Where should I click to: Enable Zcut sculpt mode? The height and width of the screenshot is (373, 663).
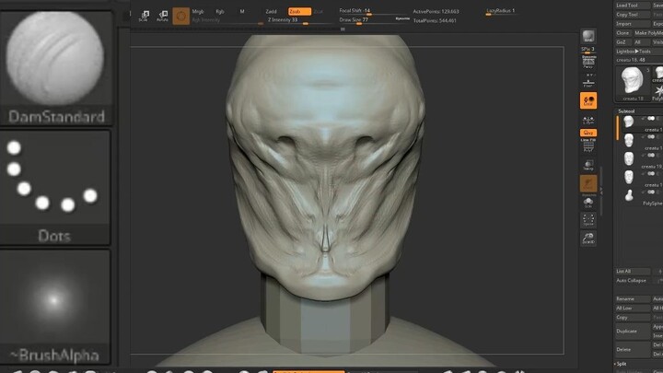(319, 11)
